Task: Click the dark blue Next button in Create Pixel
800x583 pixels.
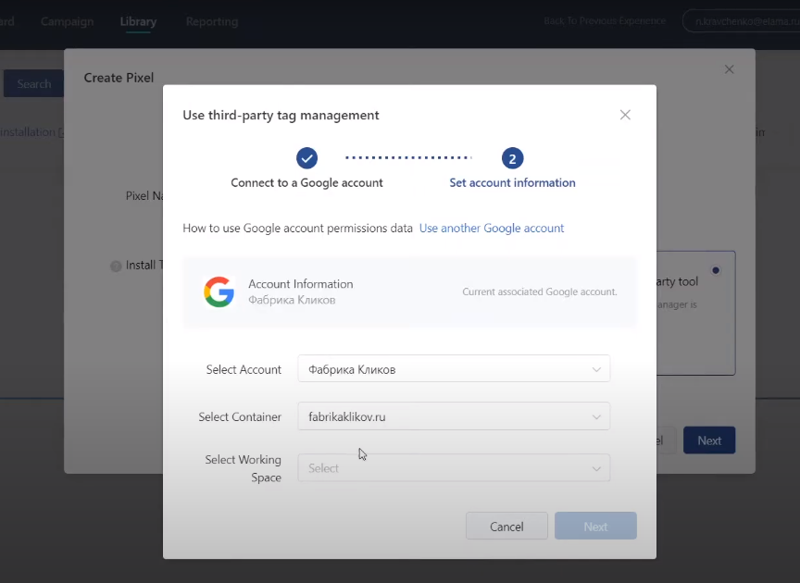Action: click(x=709, y=440)
